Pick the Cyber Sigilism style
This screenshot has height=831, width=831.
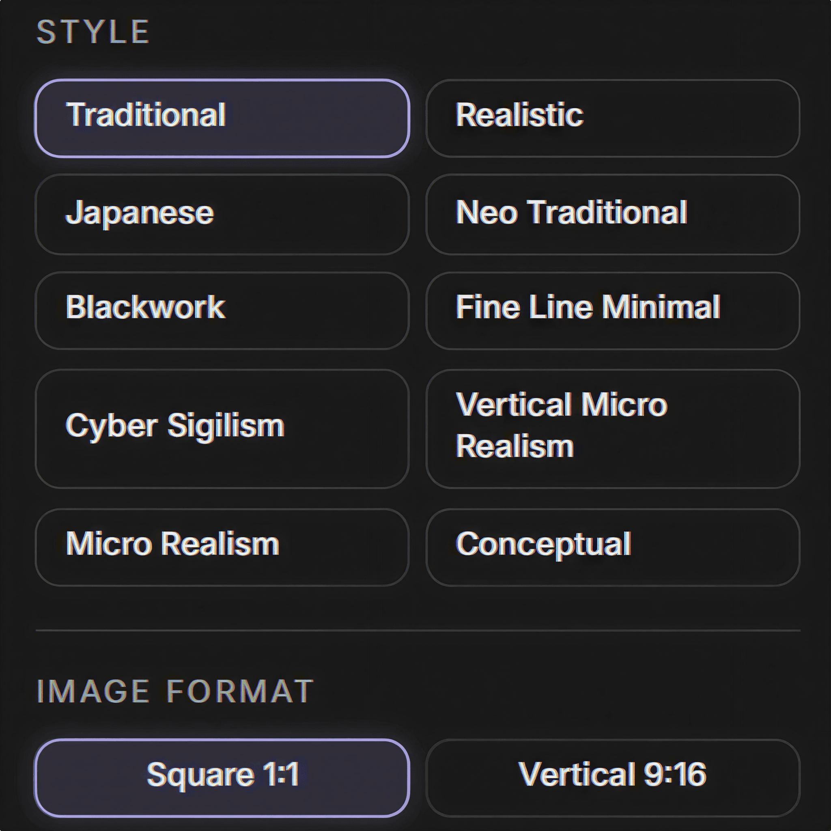[222, 428]
